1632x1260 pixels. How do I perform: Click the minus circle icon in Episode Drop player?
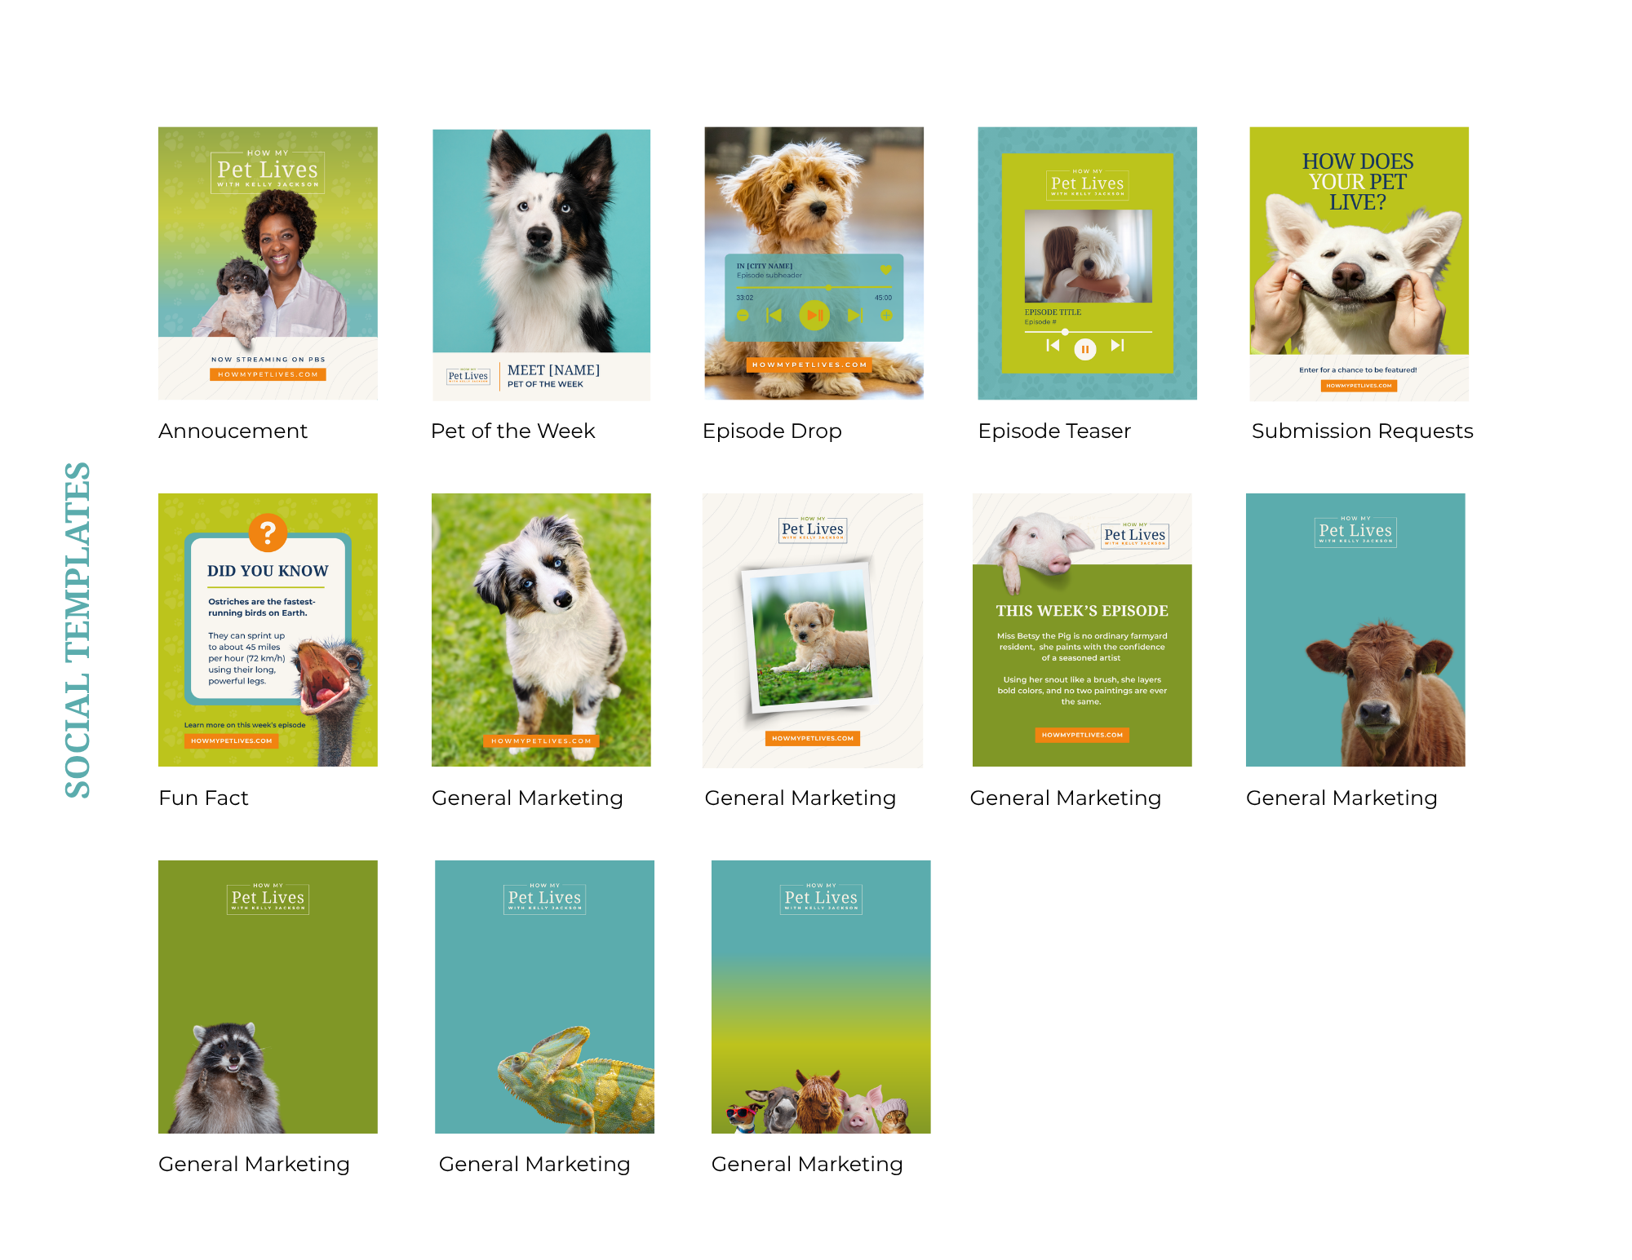point(743,316)
